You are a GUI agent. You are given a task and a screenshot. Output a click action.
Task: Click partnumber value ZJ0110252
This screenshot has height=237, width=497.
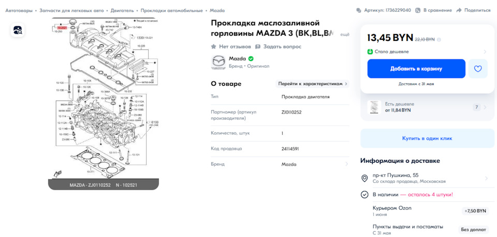pyautogui.click(x=291, y=112)
